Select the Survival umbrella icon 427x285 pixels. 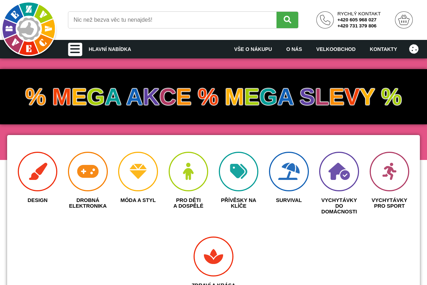click(x=289, y=171)
